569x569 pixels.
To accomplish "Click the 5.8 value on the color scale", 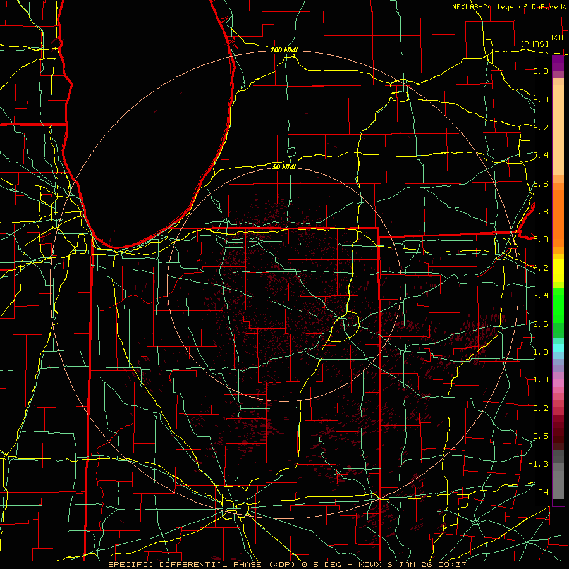I will pos(541,211).
